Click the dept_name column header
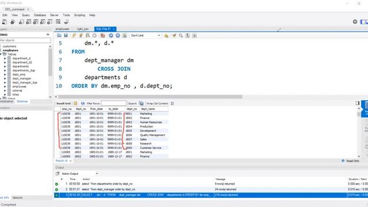Screen dimensions: 368x207 pyautogui.click(x=148, y=109)
